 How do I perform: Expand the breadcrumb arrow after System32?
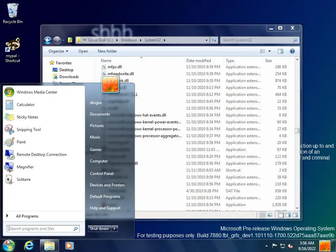click(x=165, y=40)
